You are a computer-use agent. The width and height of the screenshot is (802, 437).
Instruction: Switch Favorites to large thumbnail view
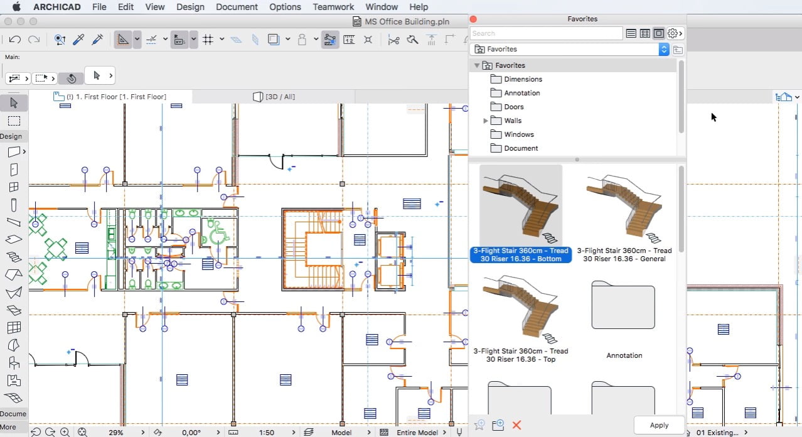point(659,33)
